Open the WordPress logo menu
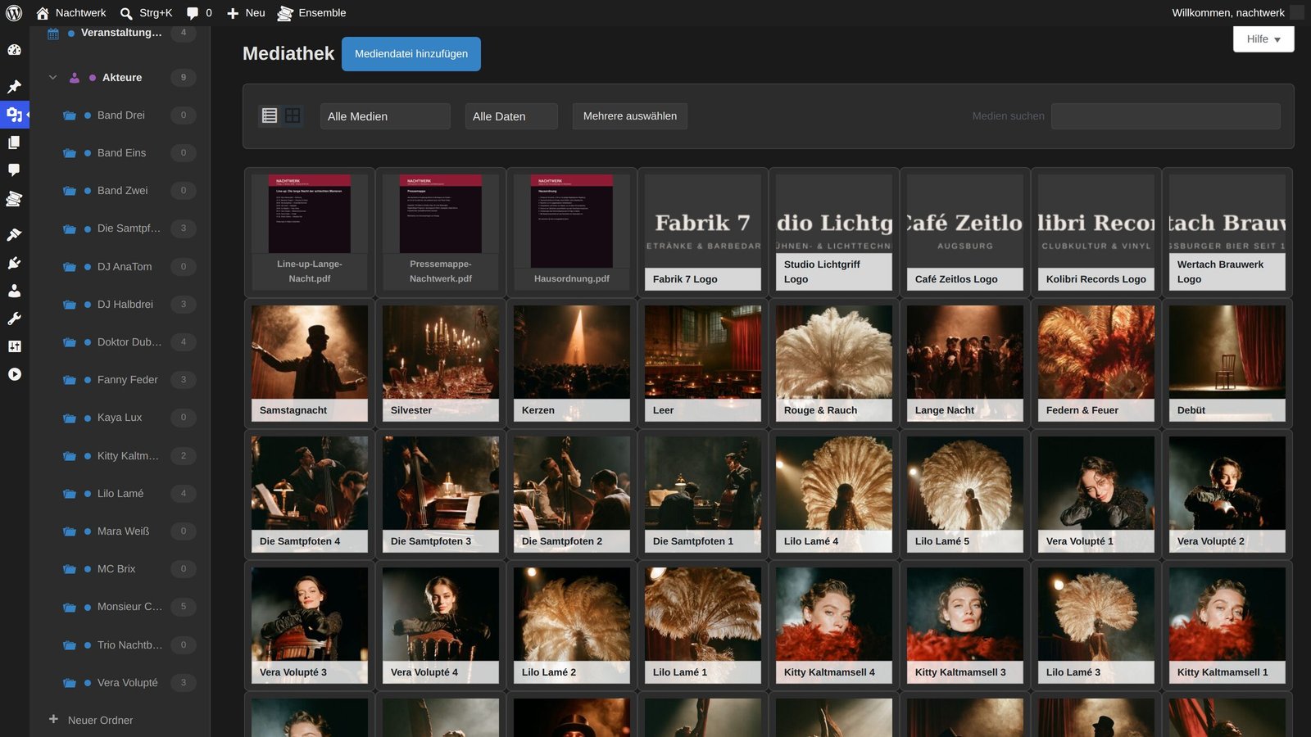Image resolution: width=1311 pixels, height=737 pixels. (14, 12)
